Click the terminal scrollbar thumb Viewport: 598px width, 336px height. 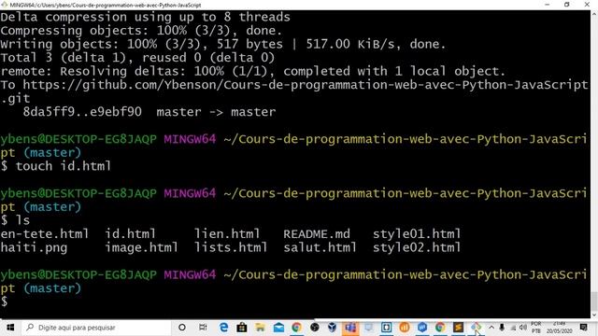594,301
